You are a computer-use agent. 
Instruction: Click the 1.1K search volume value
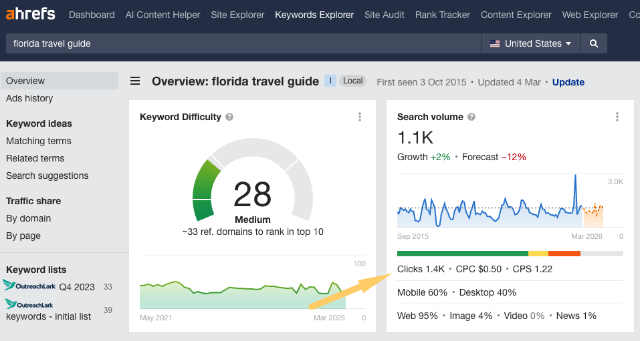point(415,137)
